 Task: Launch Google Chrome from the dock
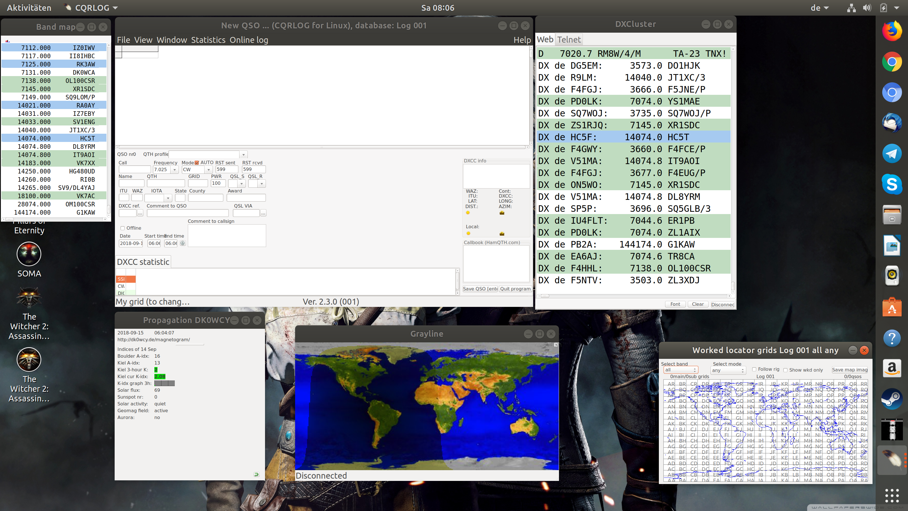tap(892, 62)
